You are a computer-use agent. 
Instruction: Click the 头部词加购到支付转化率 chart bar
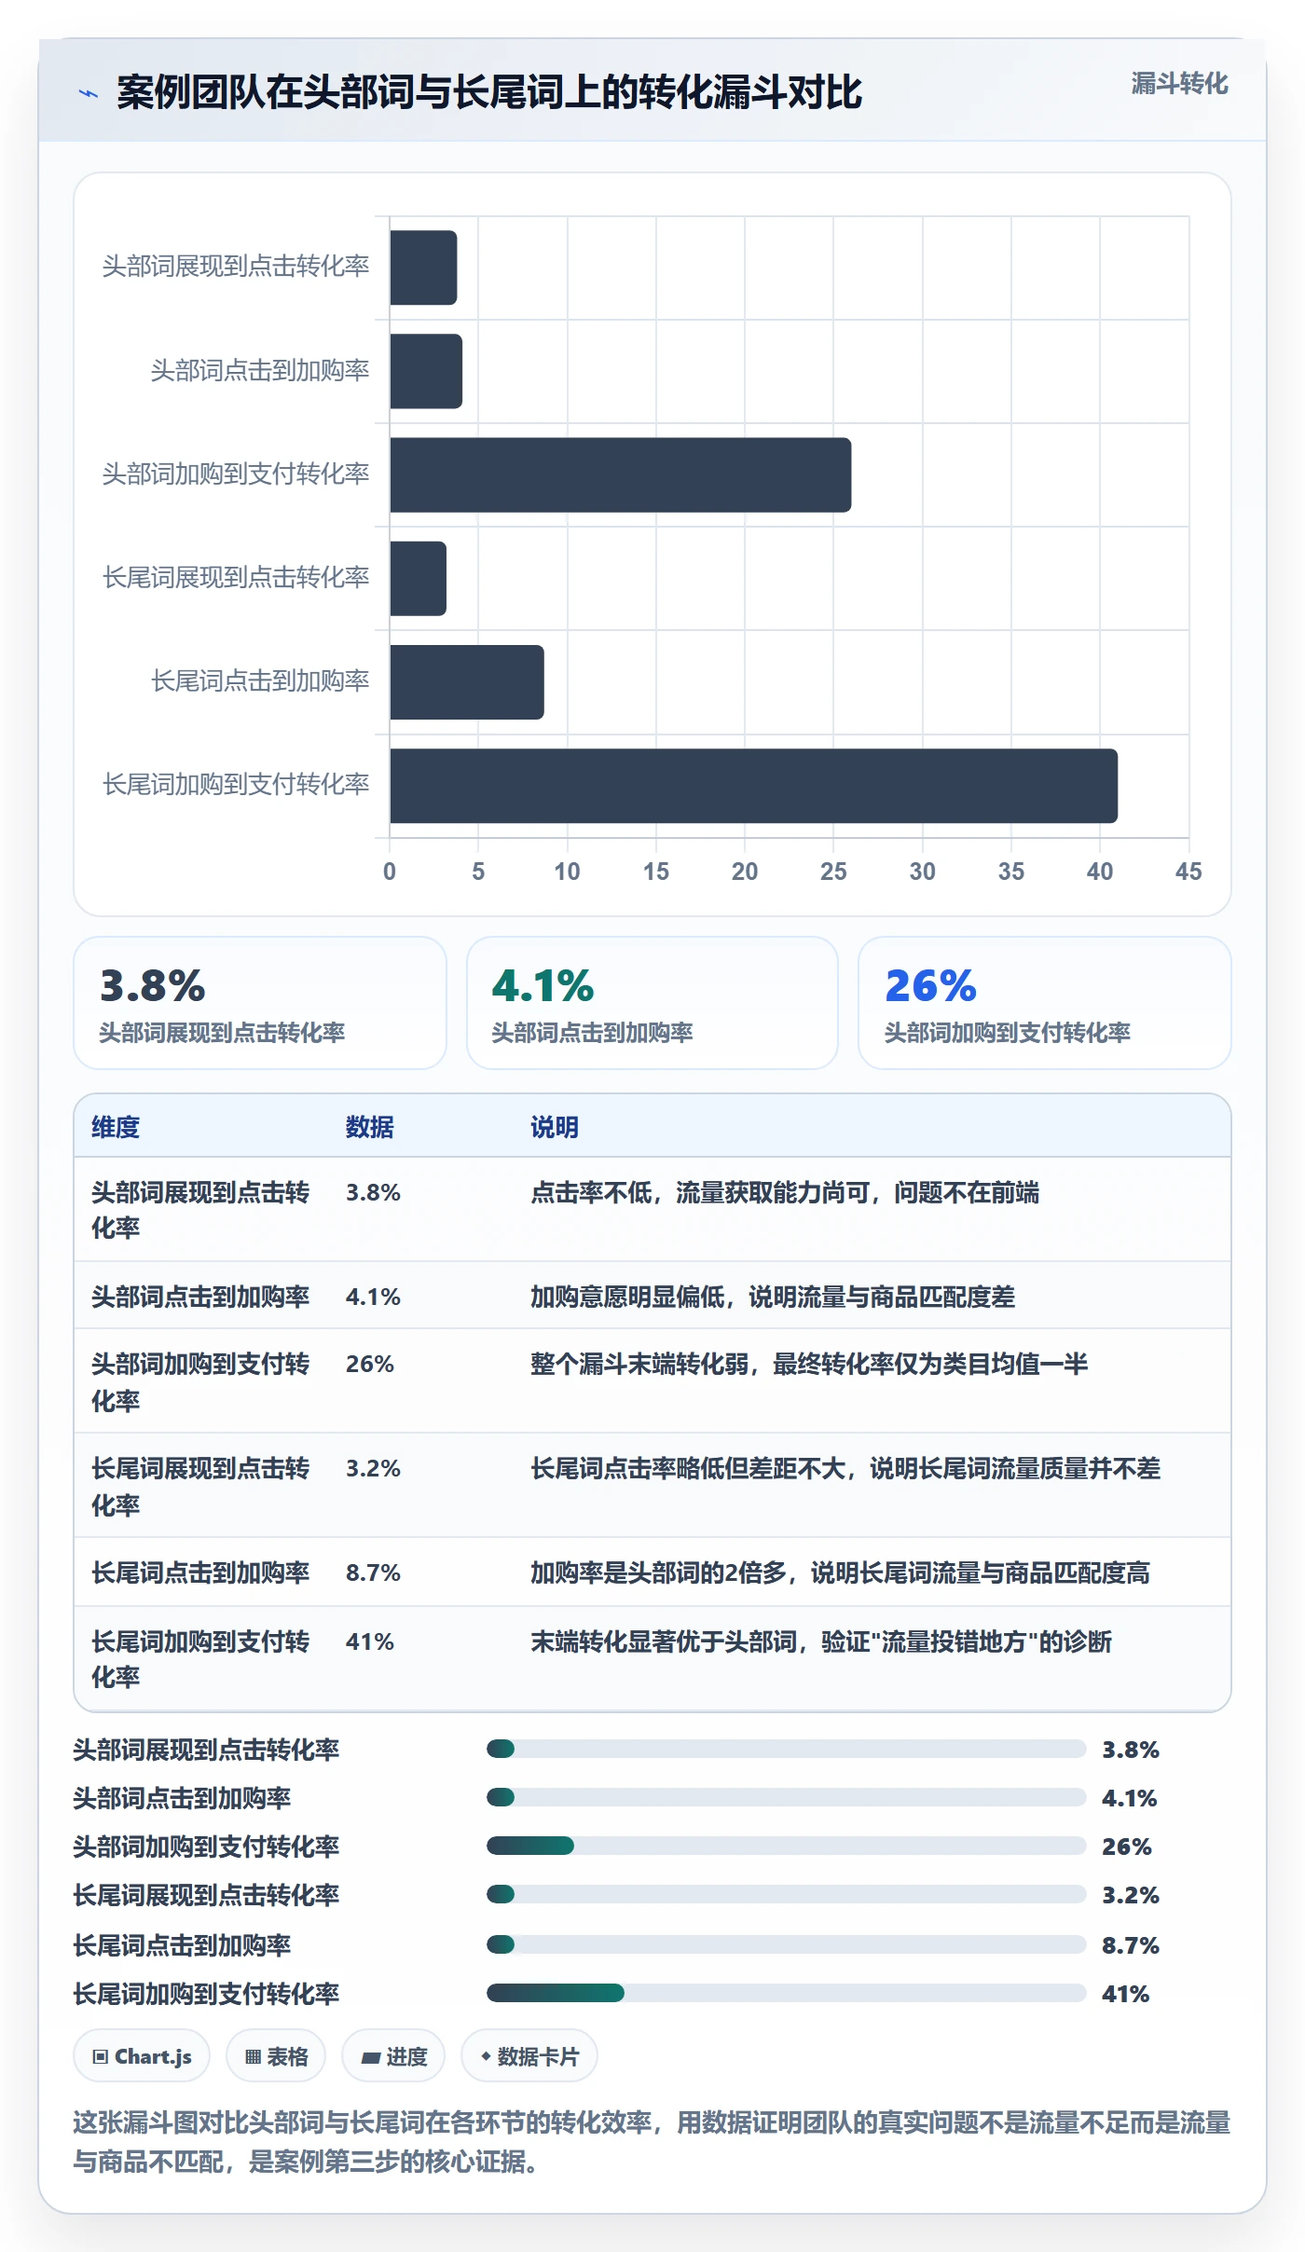pyautogui.click(x=620, y=474)
